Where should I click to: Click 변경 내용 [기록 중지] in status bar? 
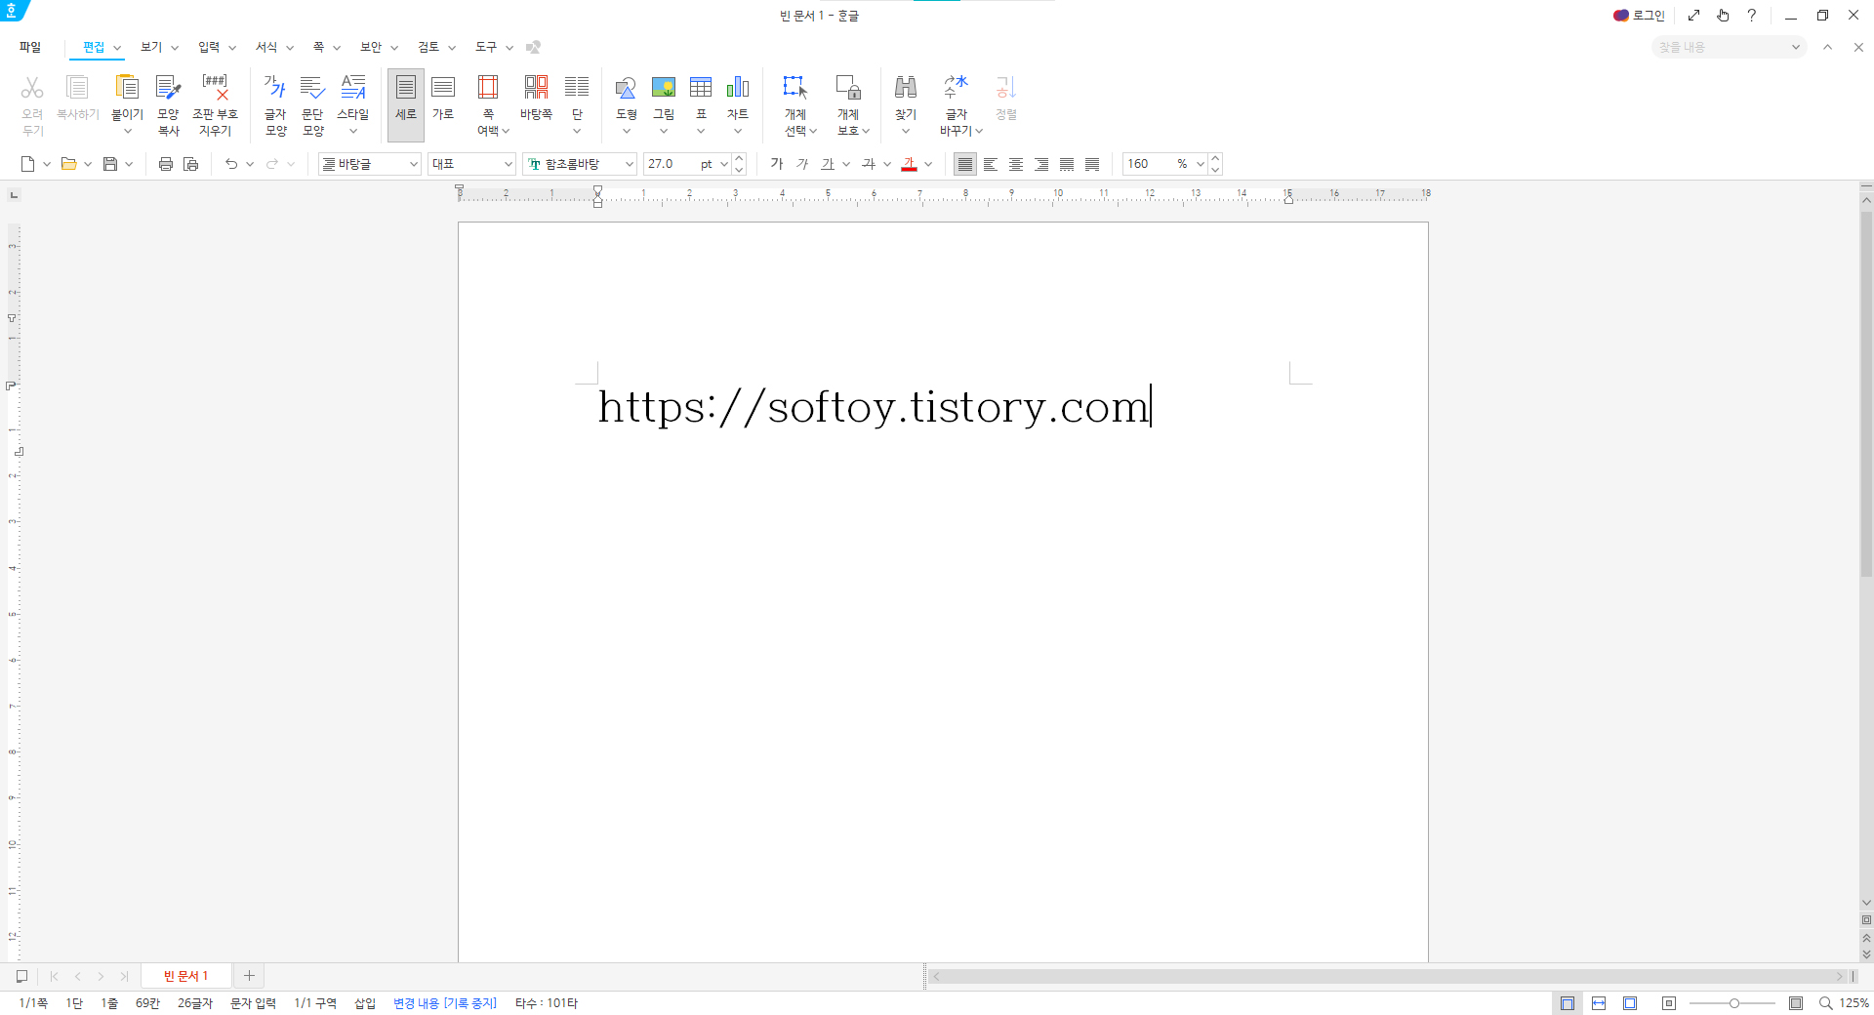[x=445, y=1003]
